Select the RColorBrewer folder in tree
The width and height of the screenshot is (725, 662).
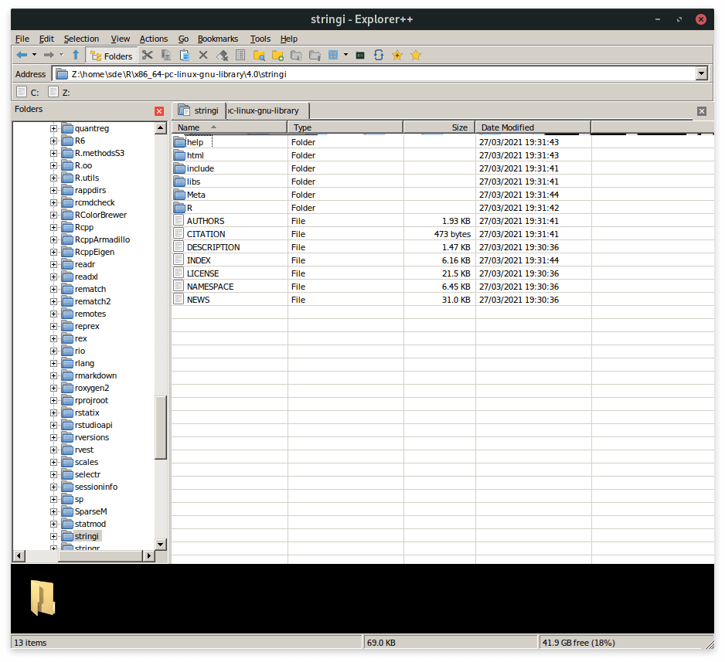click(95, 215)
